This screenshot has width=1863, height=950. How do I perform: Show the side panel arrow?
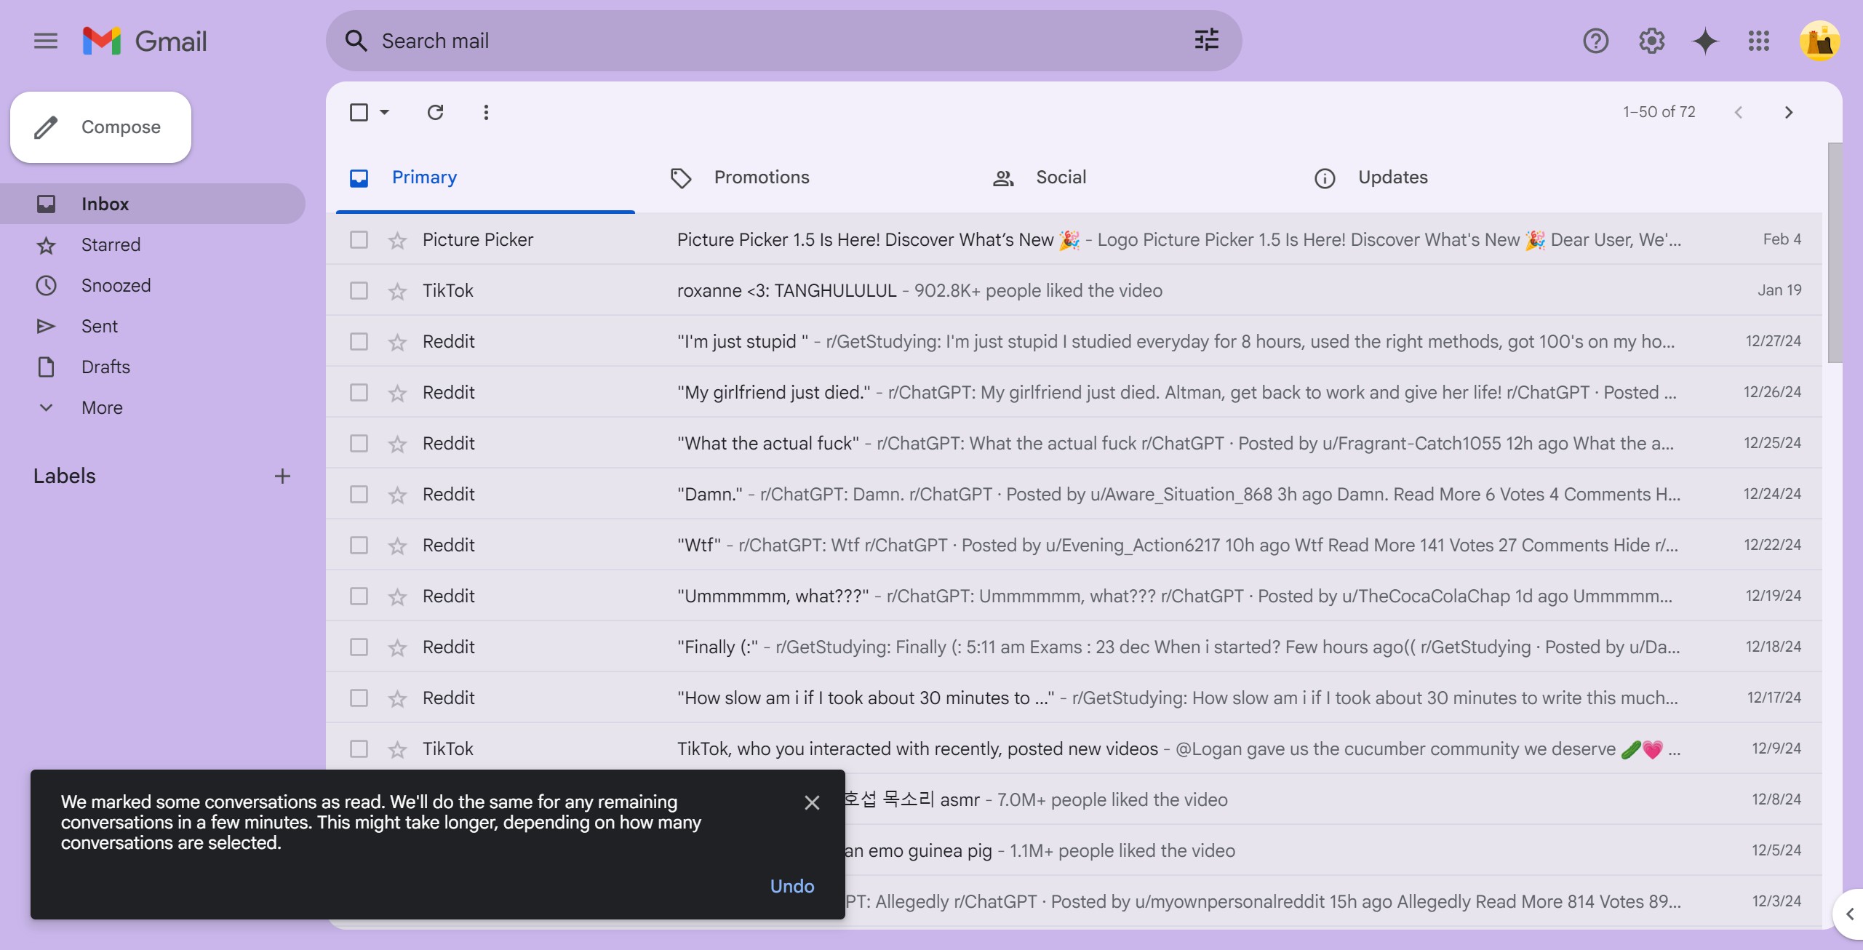[1850, 914]
